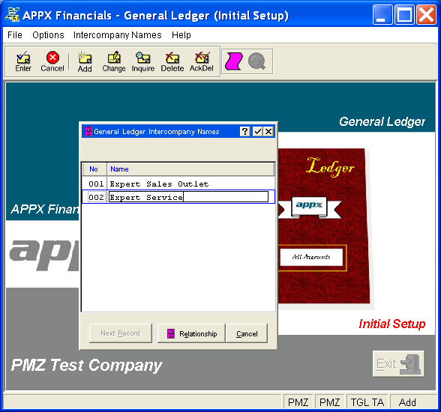Image resolution: width=441 pixels, height=412 pixels.
Task: Select the Change mode toolbar icon
Action: coord(114,61)
